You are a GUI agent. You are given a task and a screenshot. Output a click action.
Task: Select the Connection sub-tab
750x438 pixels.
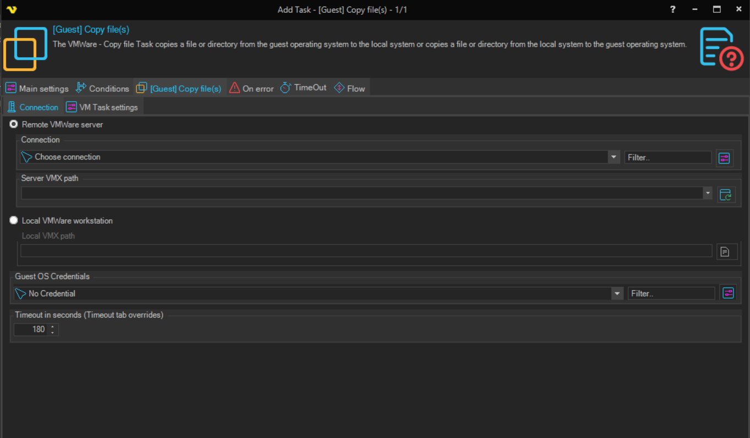pyautogui.click(x=32, y=107)
